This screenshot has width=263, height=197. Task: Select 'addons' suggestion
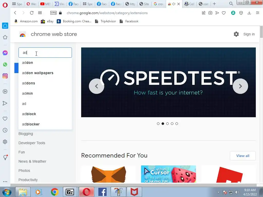pyautogui.click(x=45, y=83)
